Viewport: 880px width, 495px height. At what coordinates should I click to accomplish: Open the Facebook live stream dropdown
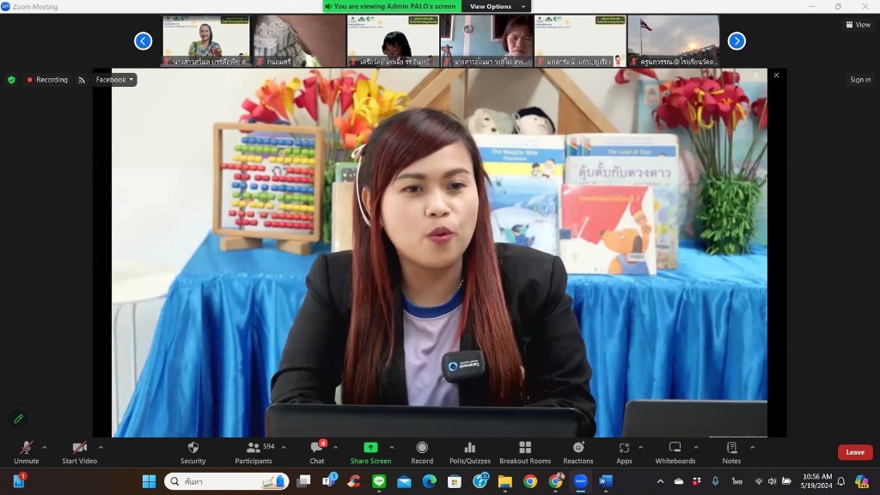[114, 80]
